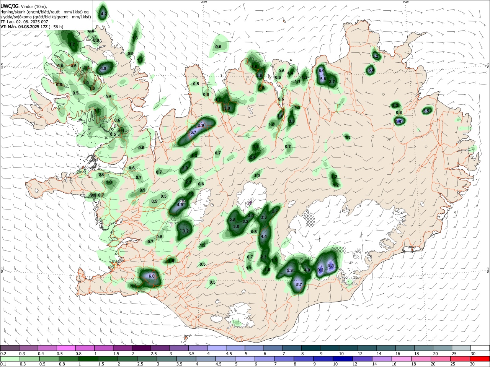Select the 0.1–0.3 pale green swatch, lower legend row
490x367 pixels.
(x=10, y=359)
